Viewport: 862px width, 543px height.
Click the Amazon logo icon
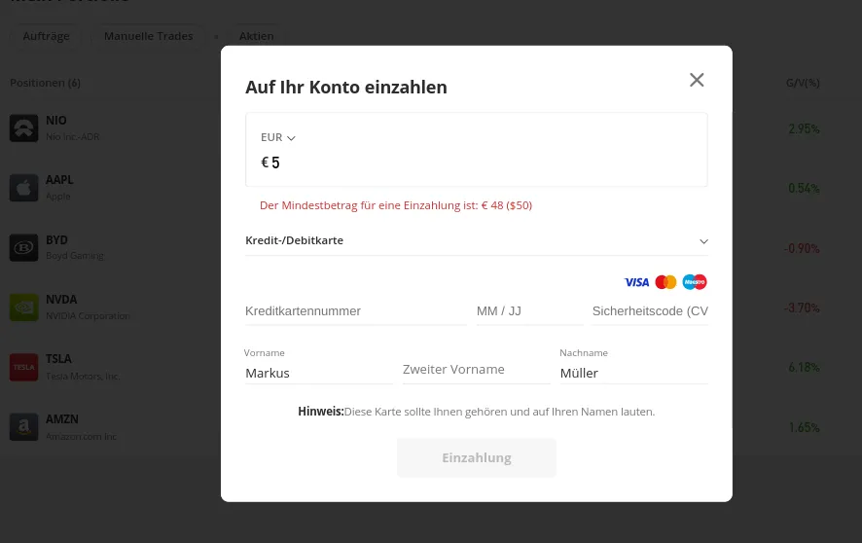(23, 427)
